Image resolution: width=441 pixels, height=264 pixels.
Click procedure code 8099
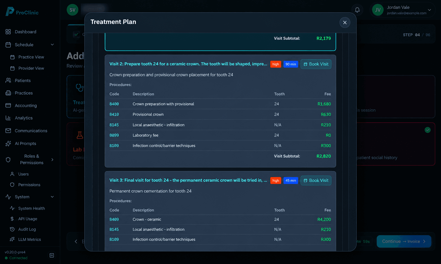(x=114, y=135)
